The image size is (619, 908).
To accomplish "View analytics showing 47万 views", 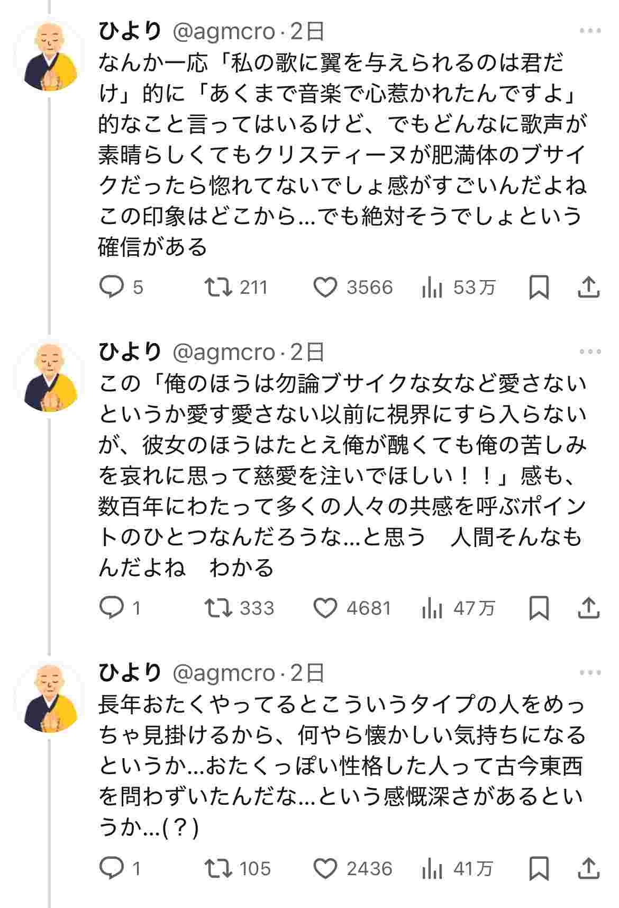I will (432, 608).
